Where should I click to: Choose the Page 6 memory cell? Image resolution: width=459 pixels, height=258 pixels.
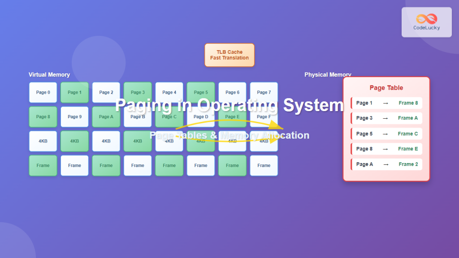(232, 92)
